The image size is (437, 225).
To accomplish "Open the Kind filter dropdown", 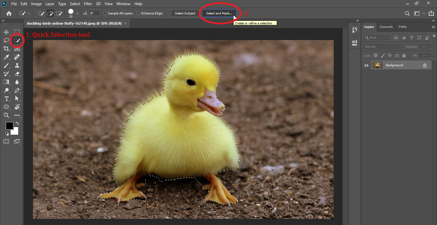I will coord(376,37).
